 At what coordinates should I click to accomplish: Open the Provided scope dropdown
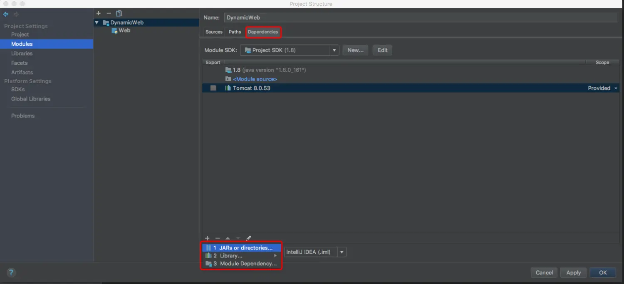coord(616,88)
